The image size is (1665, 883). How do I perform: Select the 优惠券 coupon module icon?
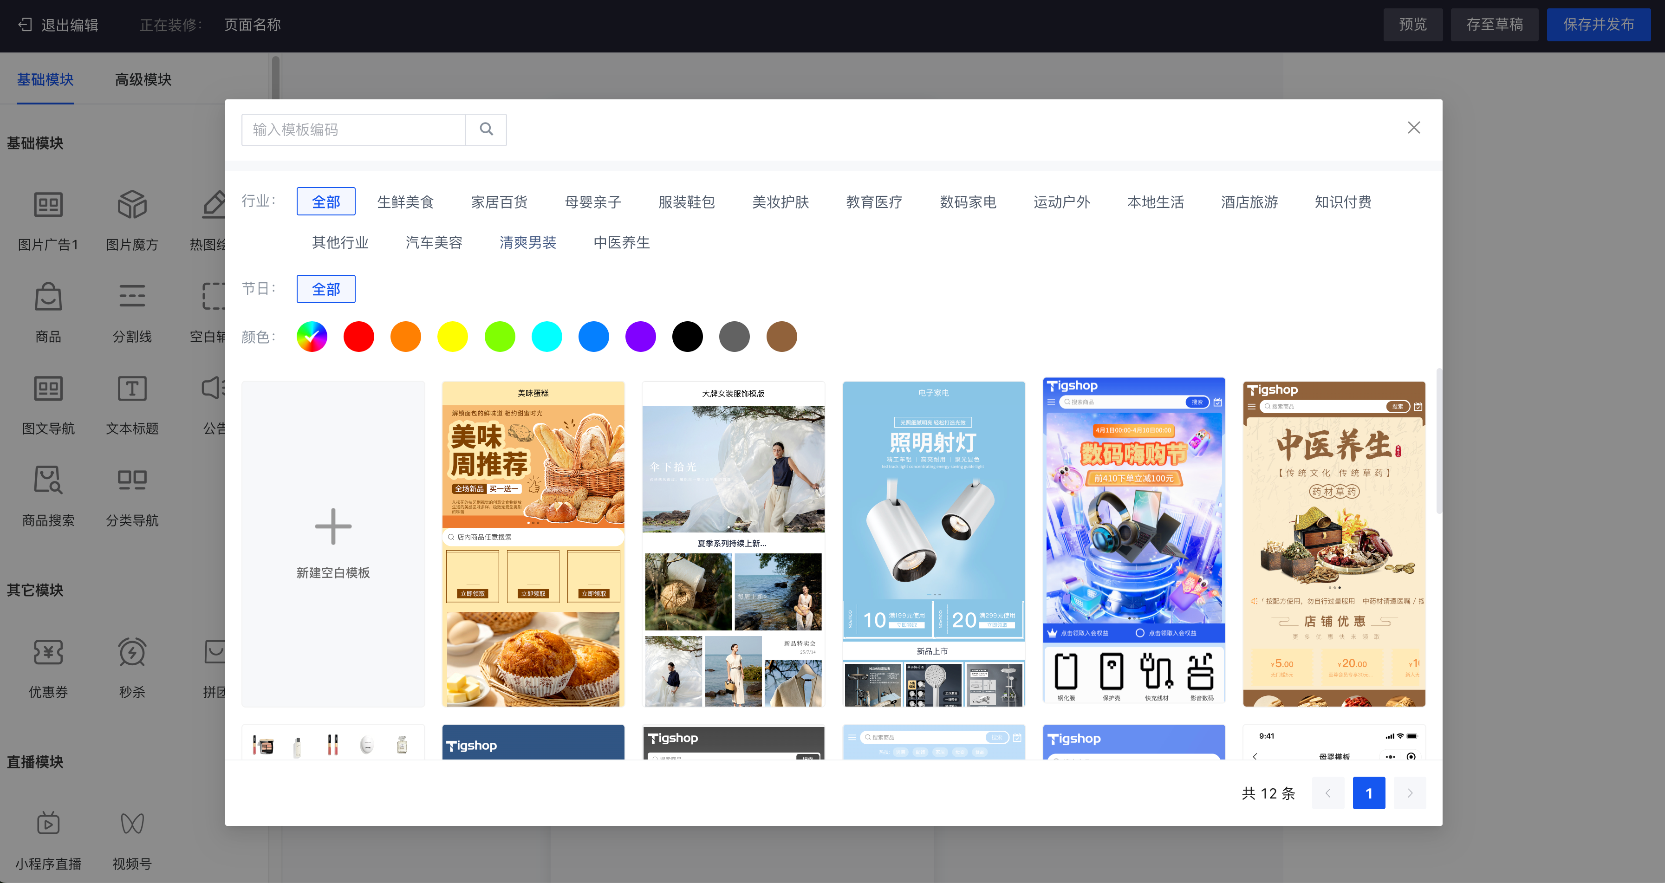(x=48, y=652)
